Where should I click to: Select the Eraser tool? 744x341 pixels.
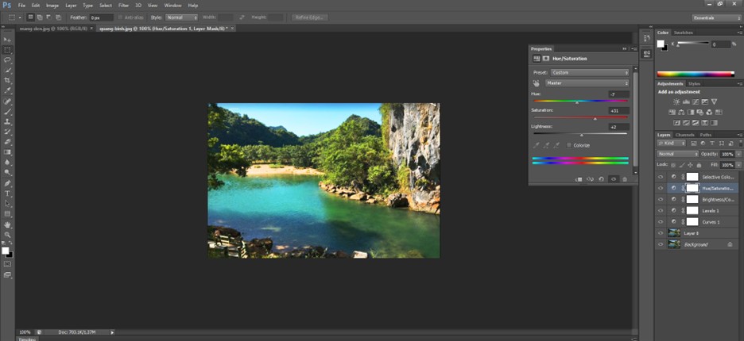click(7, 142)
